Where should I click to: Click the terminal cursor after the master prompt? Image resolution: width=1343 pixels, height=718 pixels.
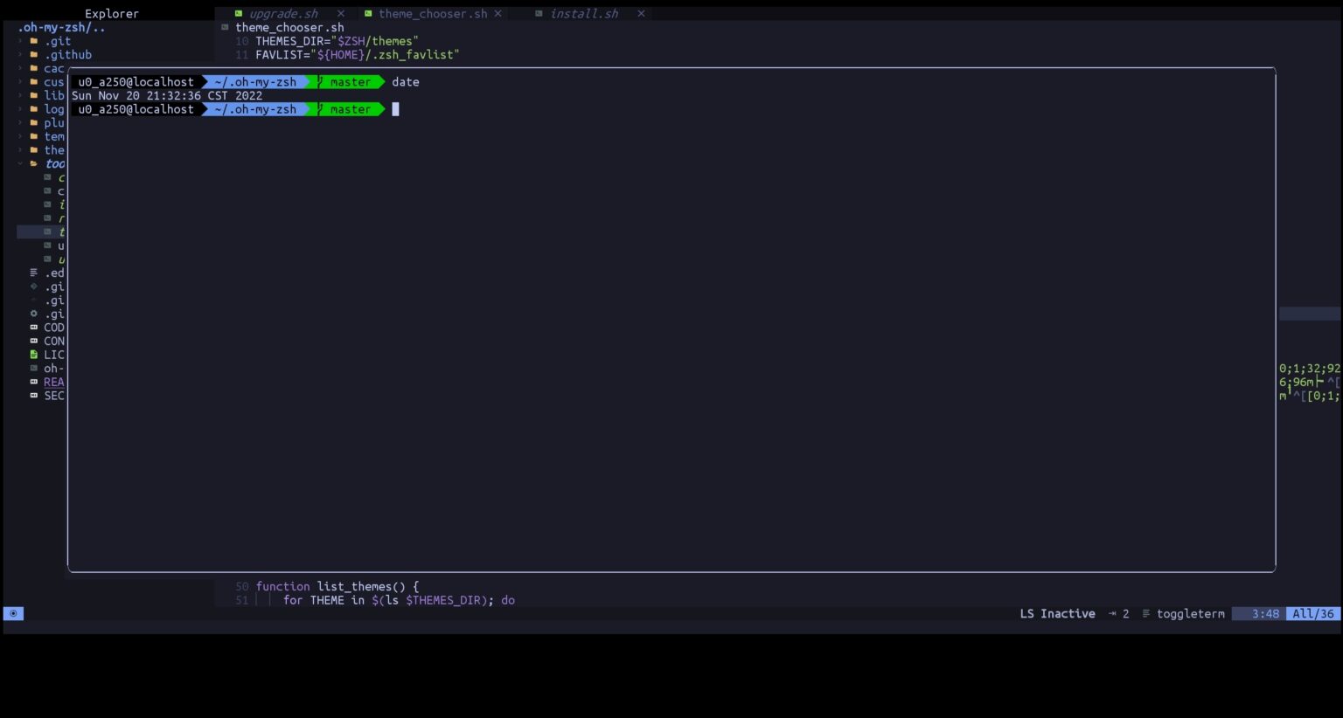[395, 109]
